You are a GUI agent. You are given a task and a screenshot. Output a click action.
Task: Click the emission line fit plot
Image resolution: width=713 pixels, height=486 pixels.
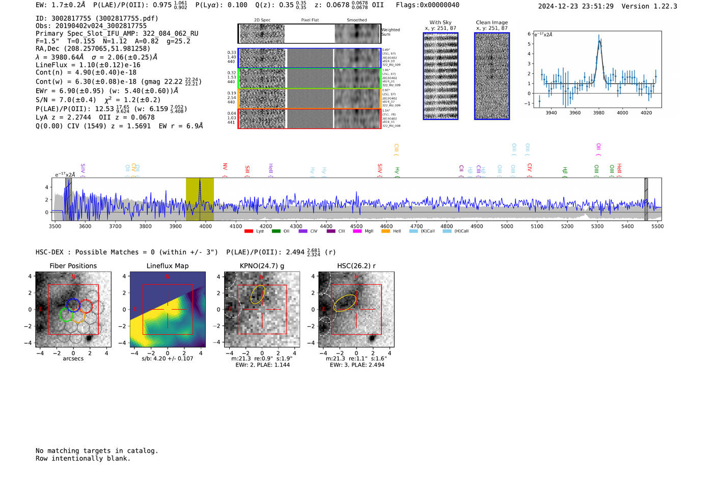point(597,69)
